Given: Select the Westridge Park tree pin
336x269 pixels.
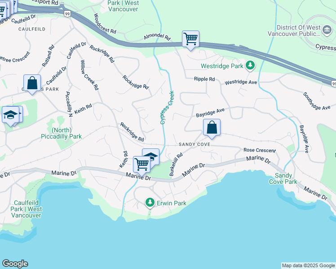Looking at the screenshot, I should 250,65.
